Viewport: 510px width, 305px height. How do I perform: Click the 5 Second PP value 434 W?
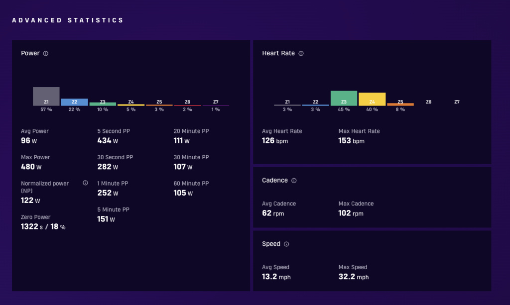click(x=108, y=141)
